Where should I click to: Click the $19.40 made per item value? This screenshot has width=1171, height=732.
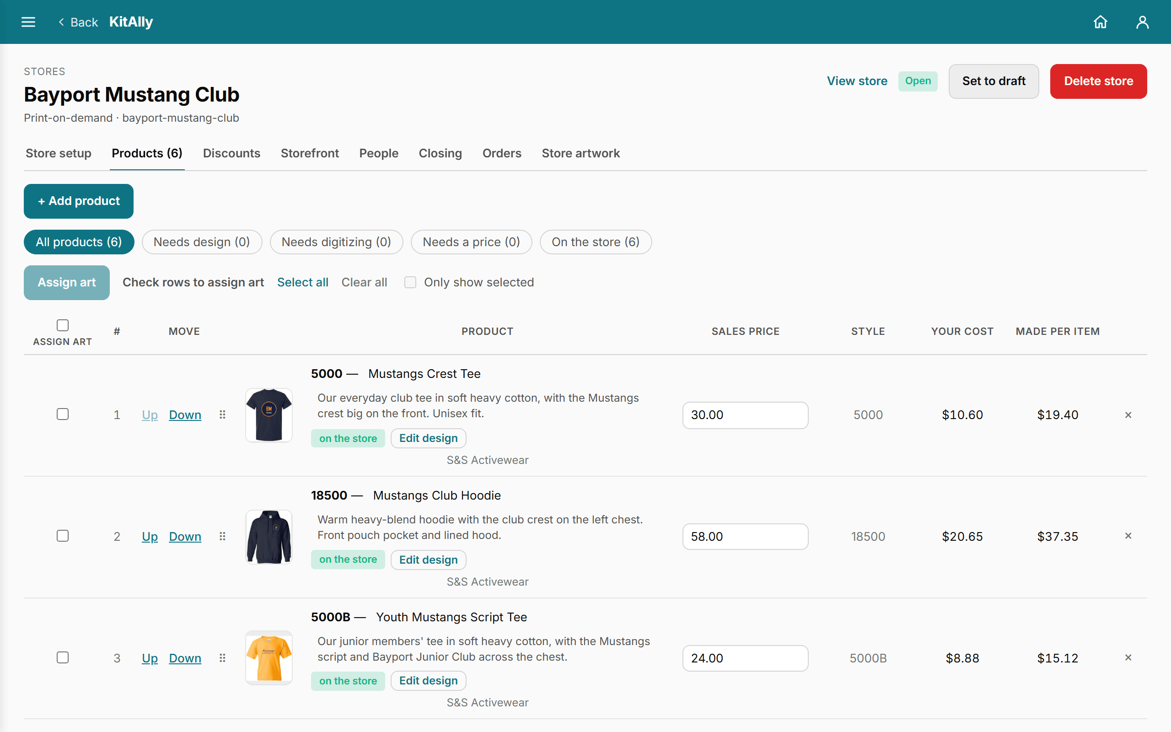click(1057, 415)
